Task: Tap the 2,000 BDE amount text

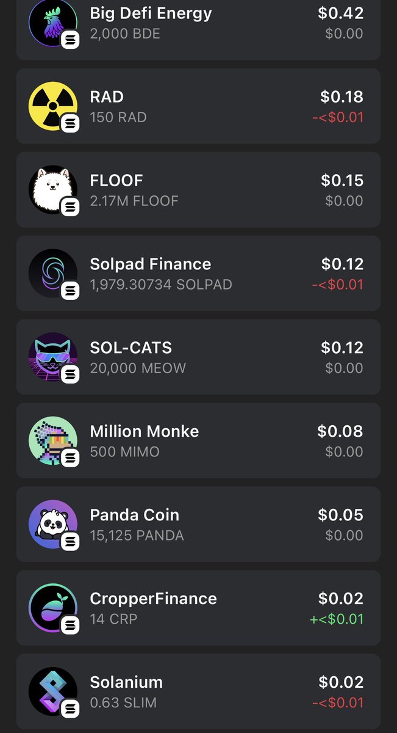Action: click(125, 34)
